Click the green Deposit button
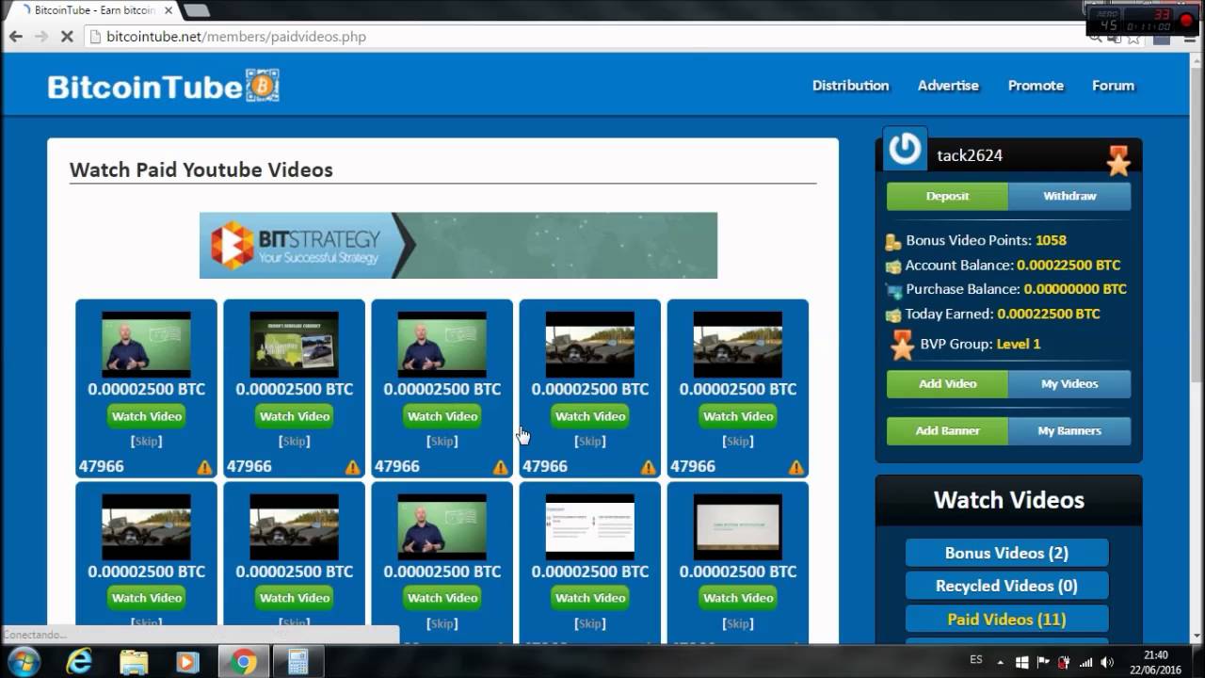 947,196
